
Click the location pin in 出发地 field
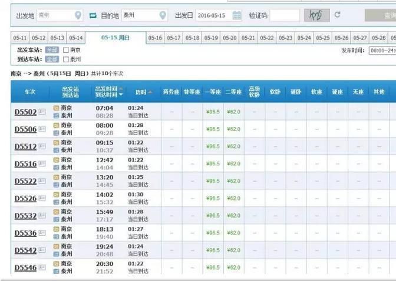click(x=78, y=15)
